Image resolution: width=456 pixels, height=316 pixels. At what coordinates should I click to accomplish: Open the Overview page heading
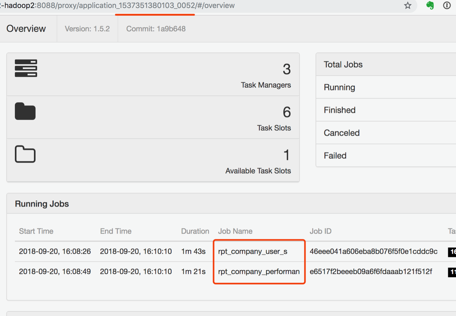pos(26,29)
